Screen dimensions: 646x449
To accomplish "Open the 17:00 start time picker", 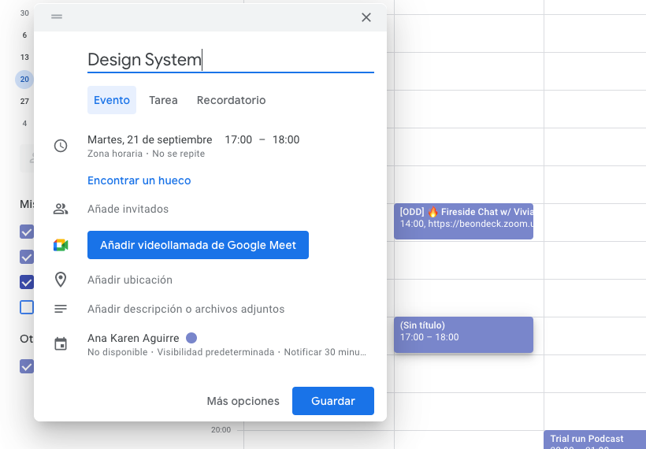I will pos(238,139).
